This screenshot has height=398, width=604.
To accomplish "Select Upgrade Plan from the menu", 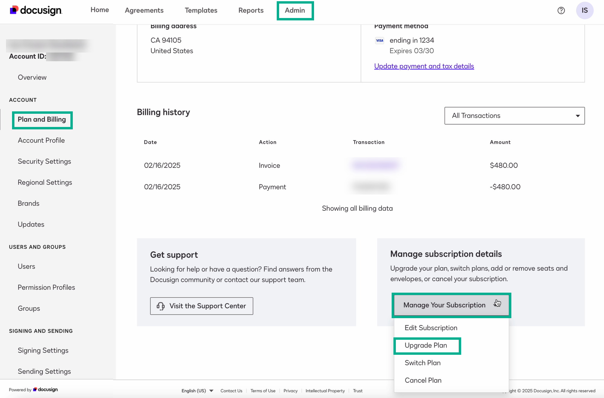I will point(426,345).
